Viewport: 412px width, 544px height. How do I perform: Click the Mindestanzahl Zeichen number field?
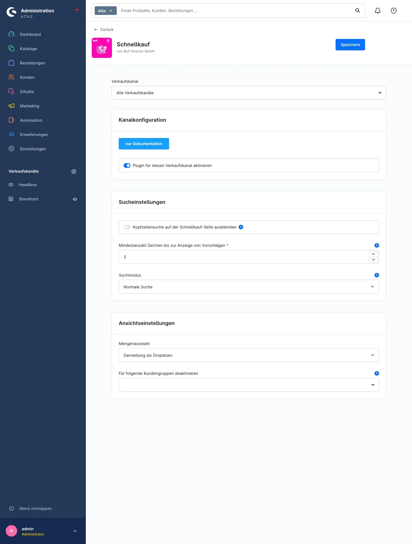click(244, 257)
